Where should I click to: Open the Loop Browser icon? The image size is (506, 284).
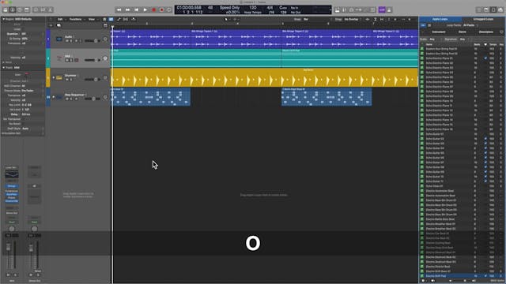coord(493,10)
